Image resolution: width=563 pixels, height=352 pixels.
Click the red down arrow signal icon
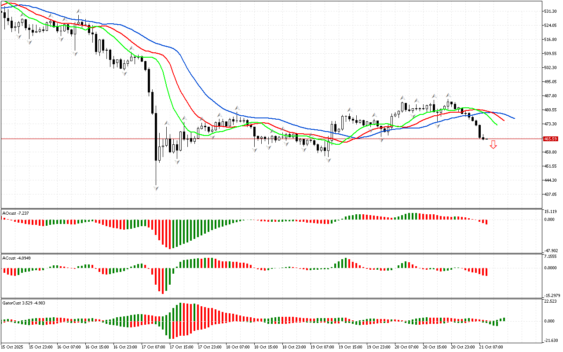(494, 144)
